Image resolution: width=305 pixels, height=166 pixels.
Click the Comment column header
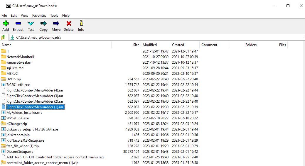click(214, 45)
